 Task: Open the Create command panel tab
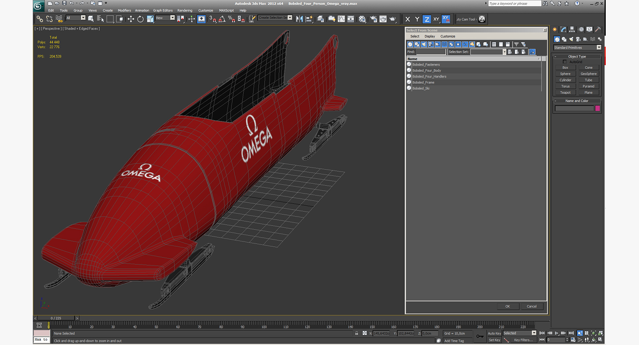(555, 29)
